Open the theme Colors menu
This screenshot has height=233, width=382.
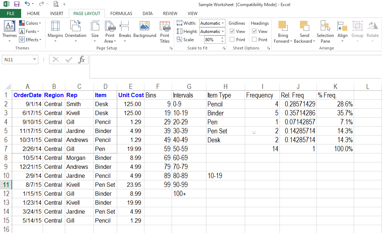[30, 23]
